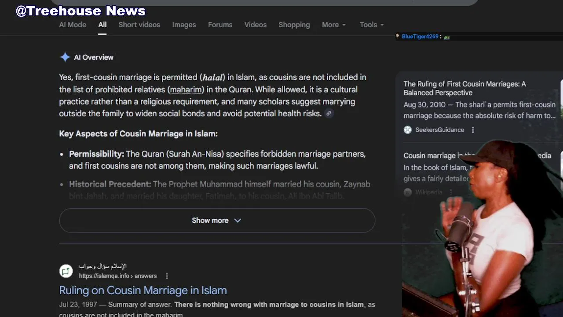Open the AI Mode tab
The height and width of the screenshot is (317, 563).
[x=73, y=25]
